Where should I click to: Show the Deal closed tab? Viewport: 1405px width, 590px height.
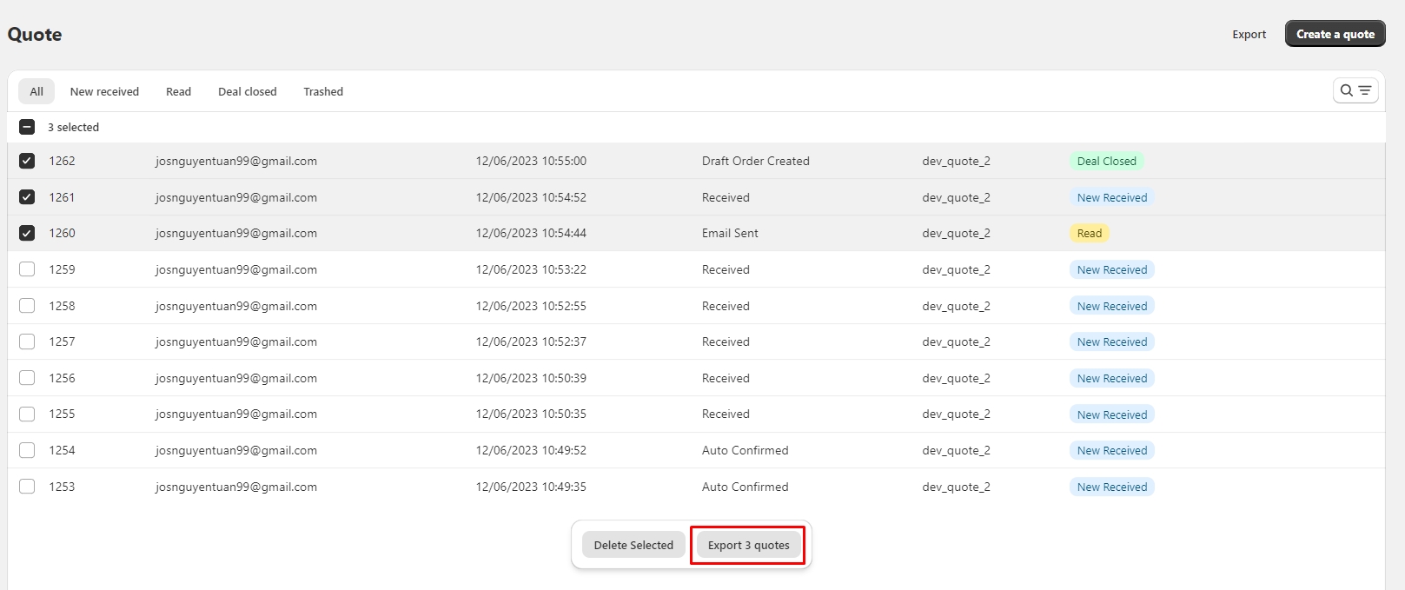click(x=247, y=91)
